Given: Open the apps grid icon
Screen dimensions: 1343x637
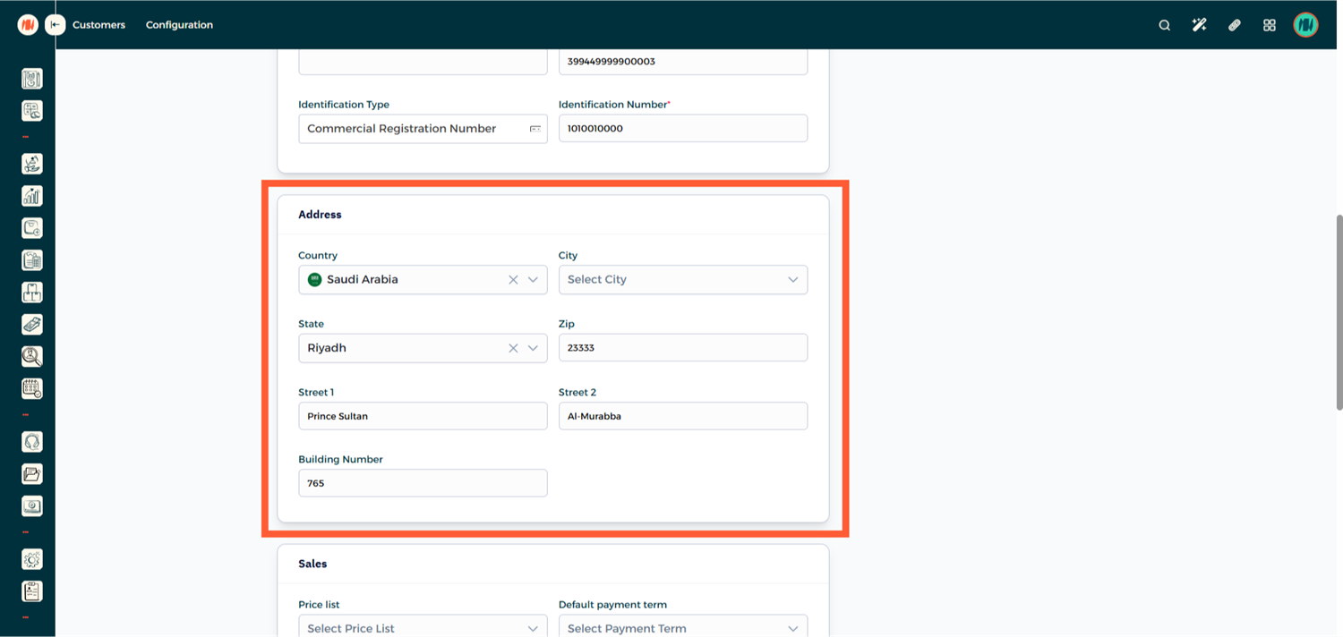Looking at the screenshot, I should (x=1269, y=25).
